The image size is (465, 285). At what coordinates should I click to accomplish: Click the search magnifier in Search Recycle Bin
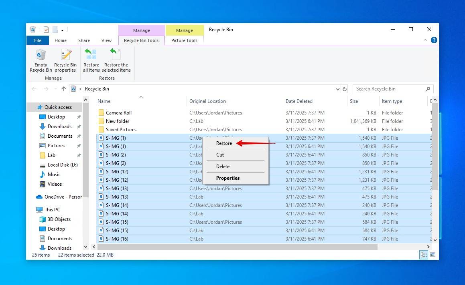pyautogui.click(x=429, y=88)
